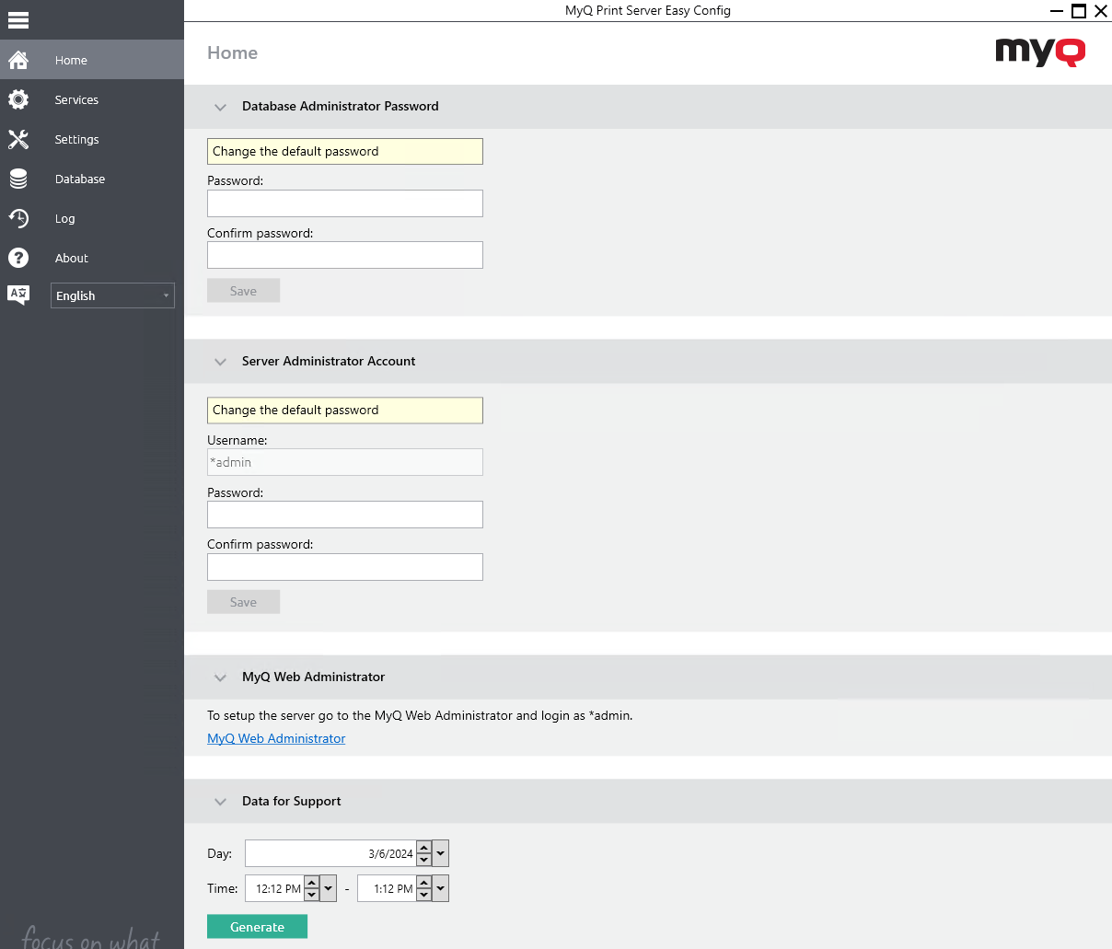Click the Settings wrench icon
The image size is (1112, 949).
[18, 139]
